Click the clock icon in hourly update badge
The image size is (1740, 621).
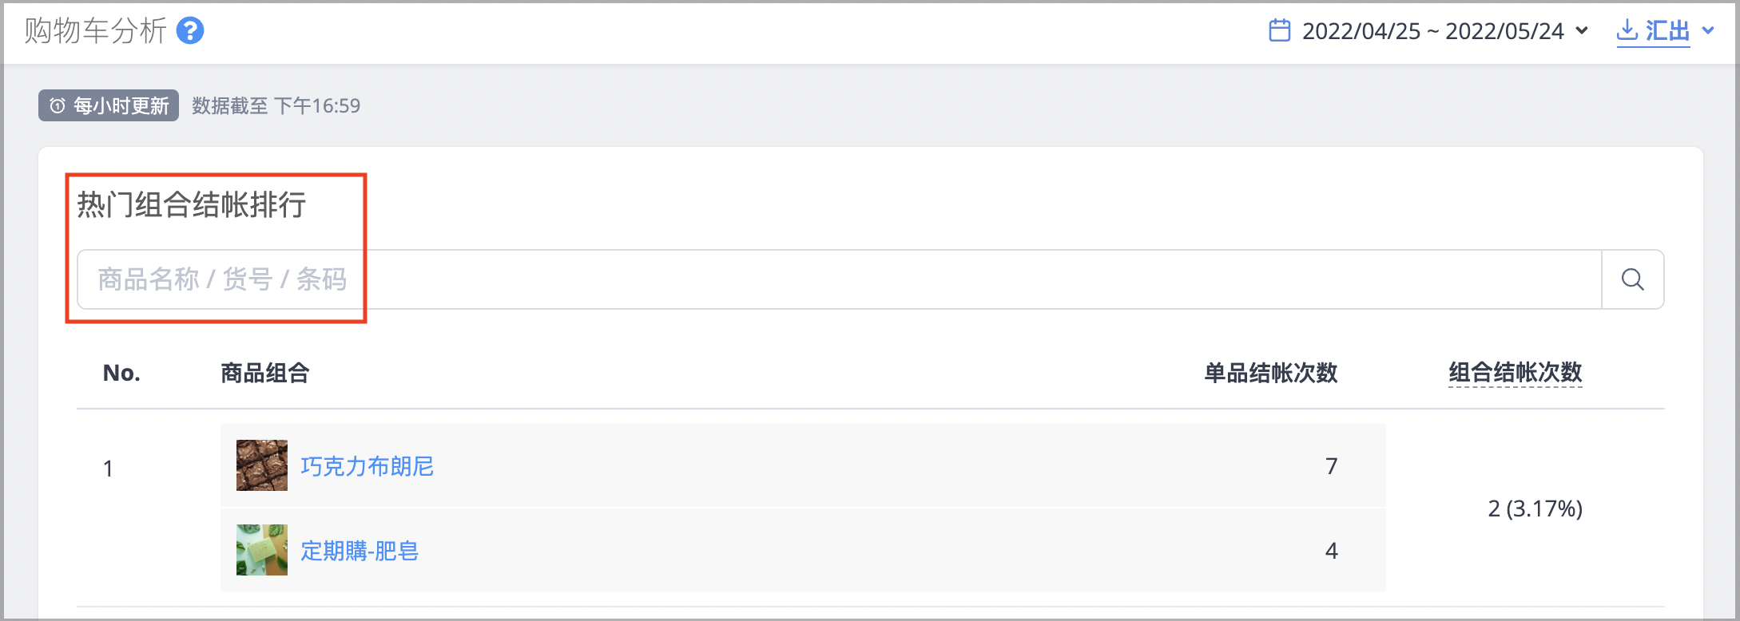pyautogui.click(x=58, y=105)
